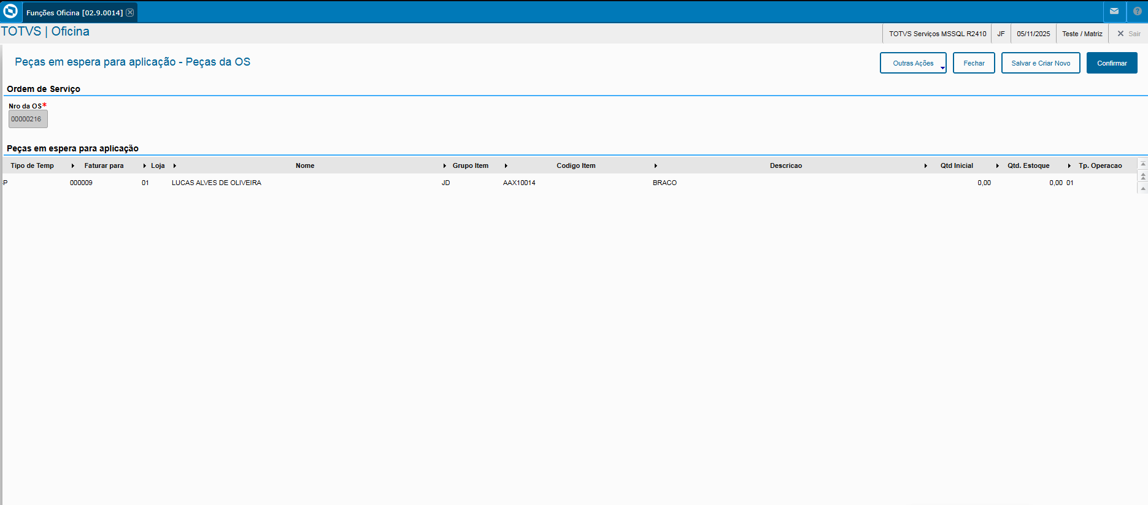Image resolution: width=1148 pixels, height=505 pixels.
Task: Click the Tipo de Temp column header
Action: pos(32,165)
